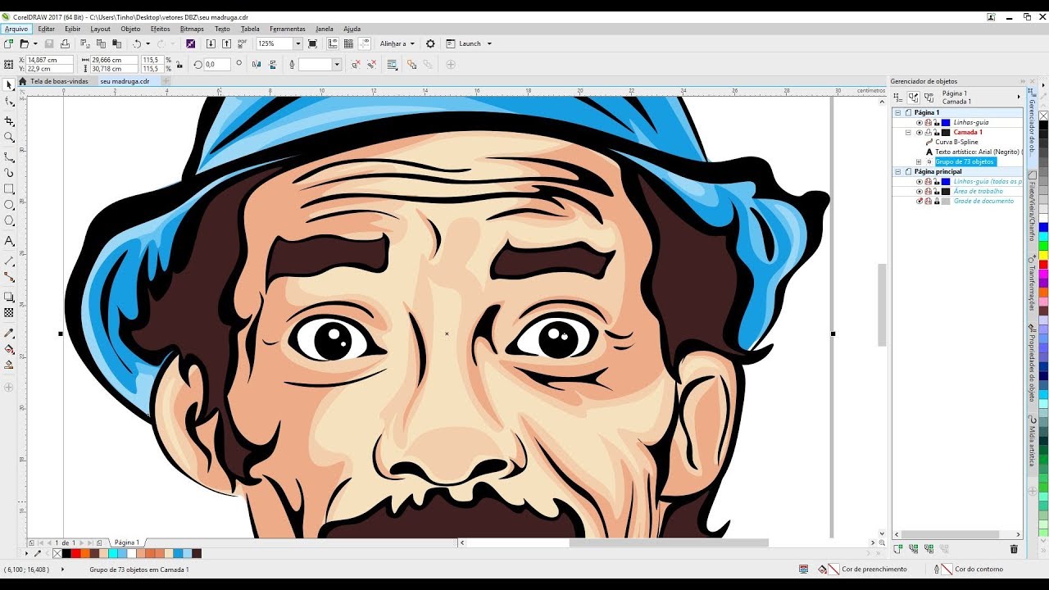Click the New document icon

click(x=8, y=43)
